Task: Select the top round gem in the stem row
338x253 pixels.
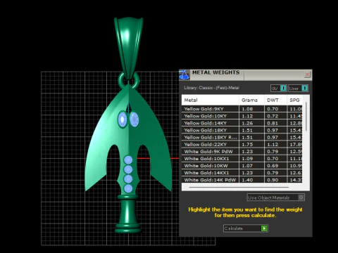Action: point(128,160)
